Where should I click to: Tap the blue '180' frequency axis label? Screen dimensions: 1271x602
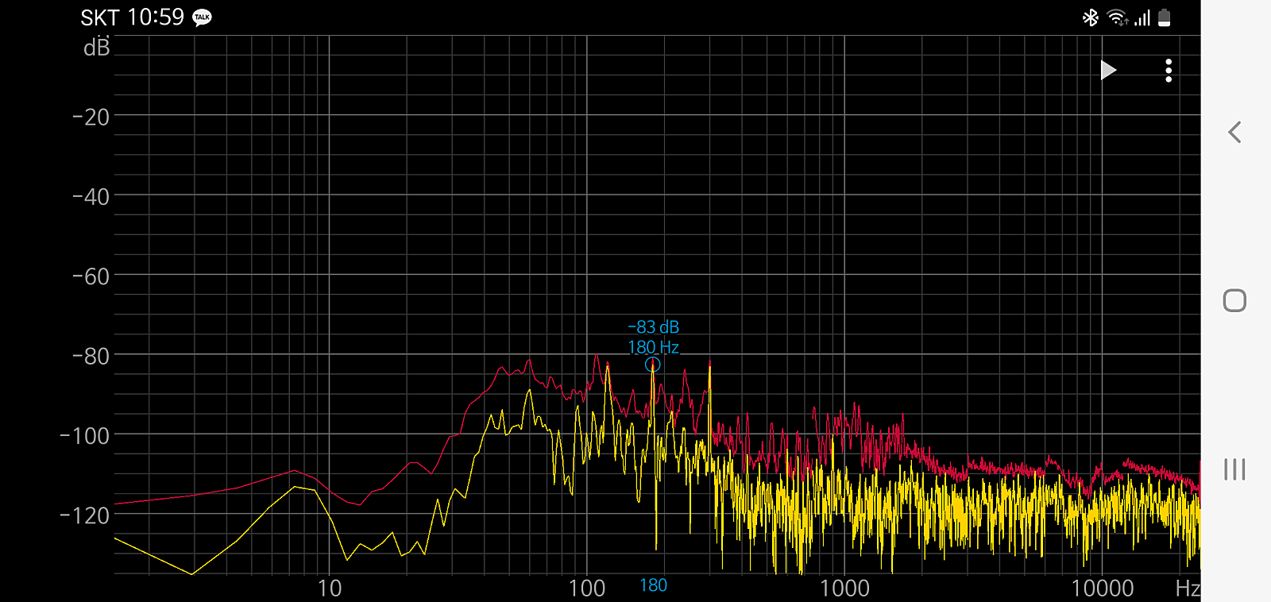(653, 585)
